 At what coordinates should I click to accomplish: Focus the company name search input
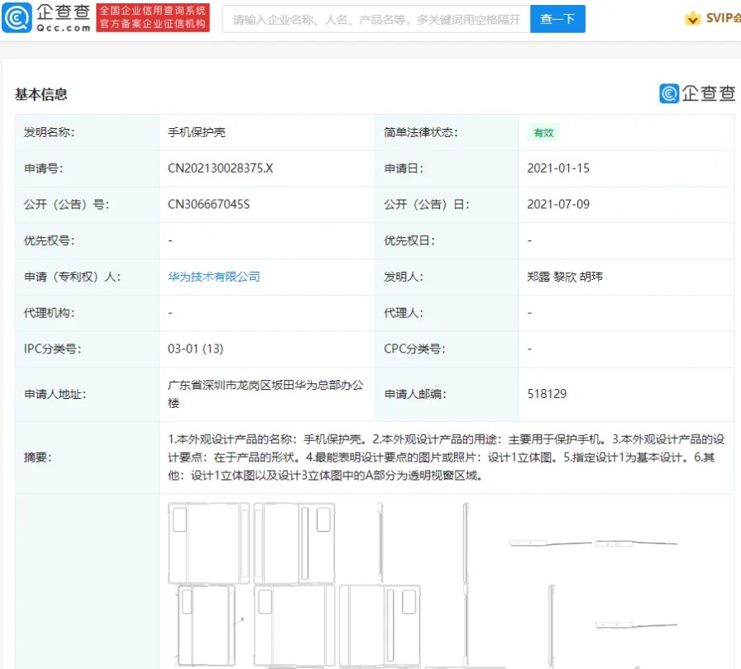click(376, 19)
